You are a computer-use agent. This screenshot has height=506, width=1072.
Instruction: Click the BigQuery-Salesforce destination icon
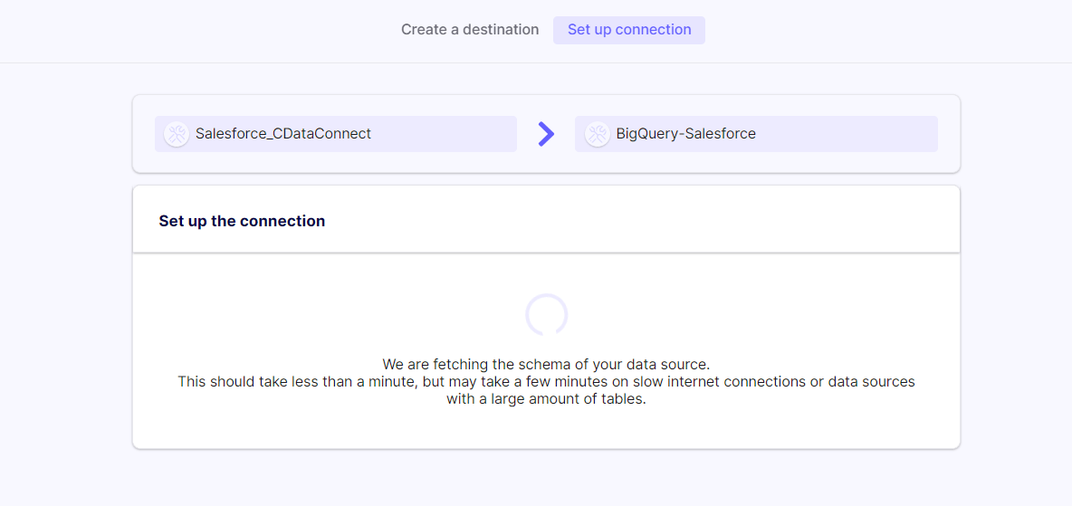[x=597, y=134]
